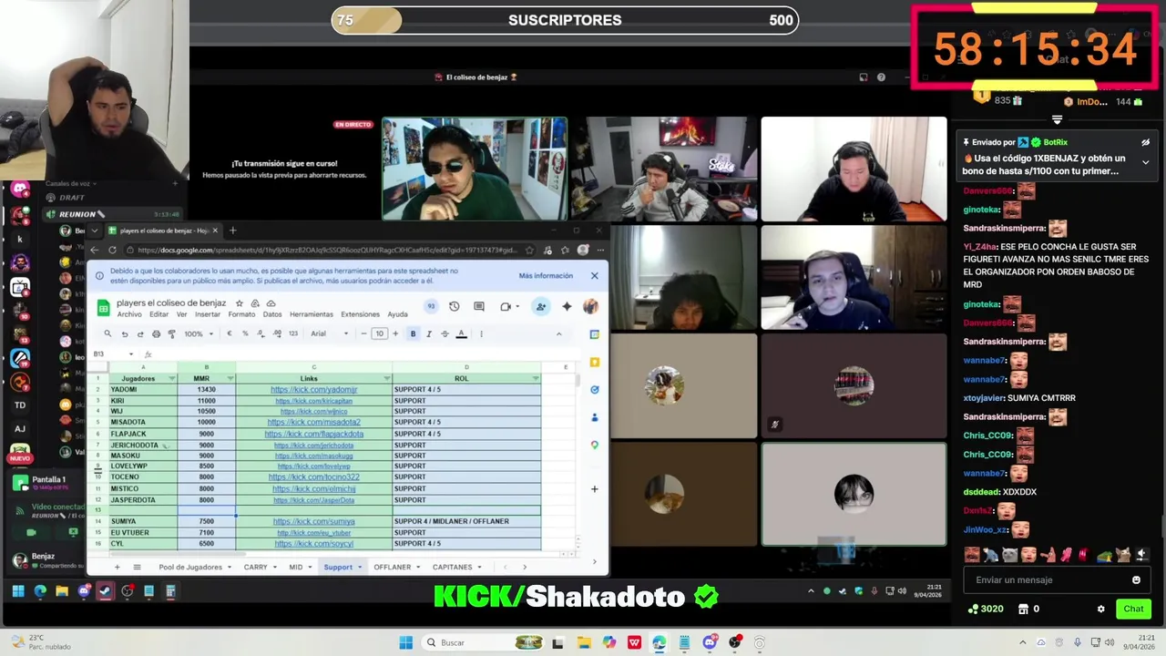Toggle bold formatting in Sheets toolbar
Viewport: 1166px width, 656px height.
tap(413, 333)
